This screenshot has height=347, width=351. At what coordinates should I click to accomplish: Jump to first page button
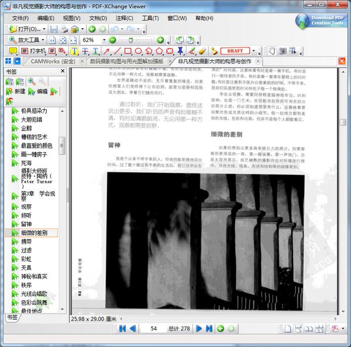[122, 329]
